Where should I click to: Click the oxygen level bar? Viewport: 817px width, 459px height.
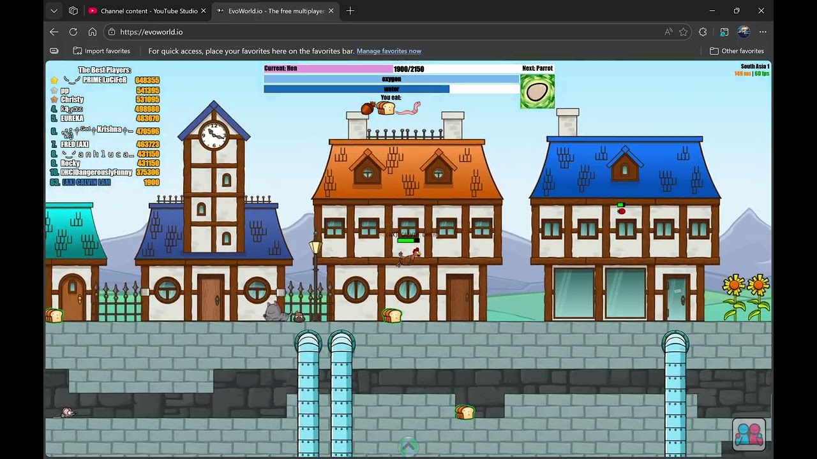point(391,79)
